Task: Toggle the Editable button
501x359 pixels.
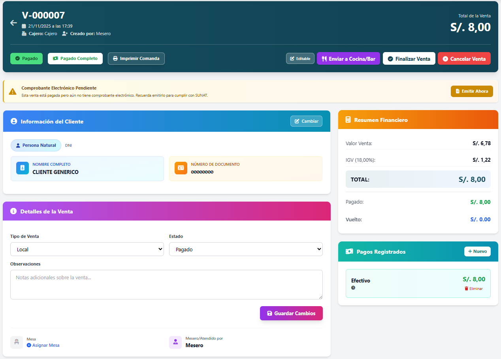Action: pyautogui.click(x=300, y=58)
